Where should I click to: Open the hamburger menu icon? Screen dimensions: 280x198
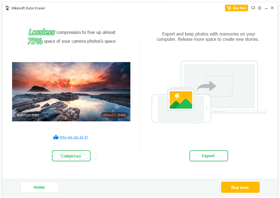pyautogui.click(x=259, y=8)
